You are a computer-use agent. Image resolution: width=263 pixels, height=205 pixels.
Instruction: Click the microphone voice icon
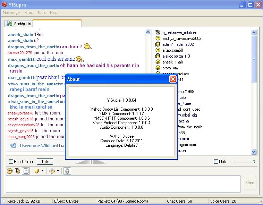coord(67,171)
